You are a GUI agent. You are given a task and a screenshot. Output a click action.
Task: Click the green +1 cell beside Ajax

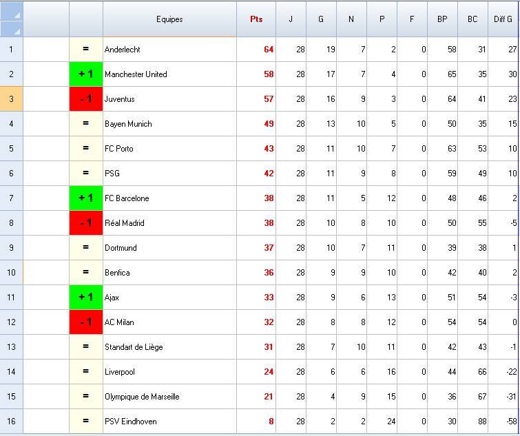(x=86, y=298)
